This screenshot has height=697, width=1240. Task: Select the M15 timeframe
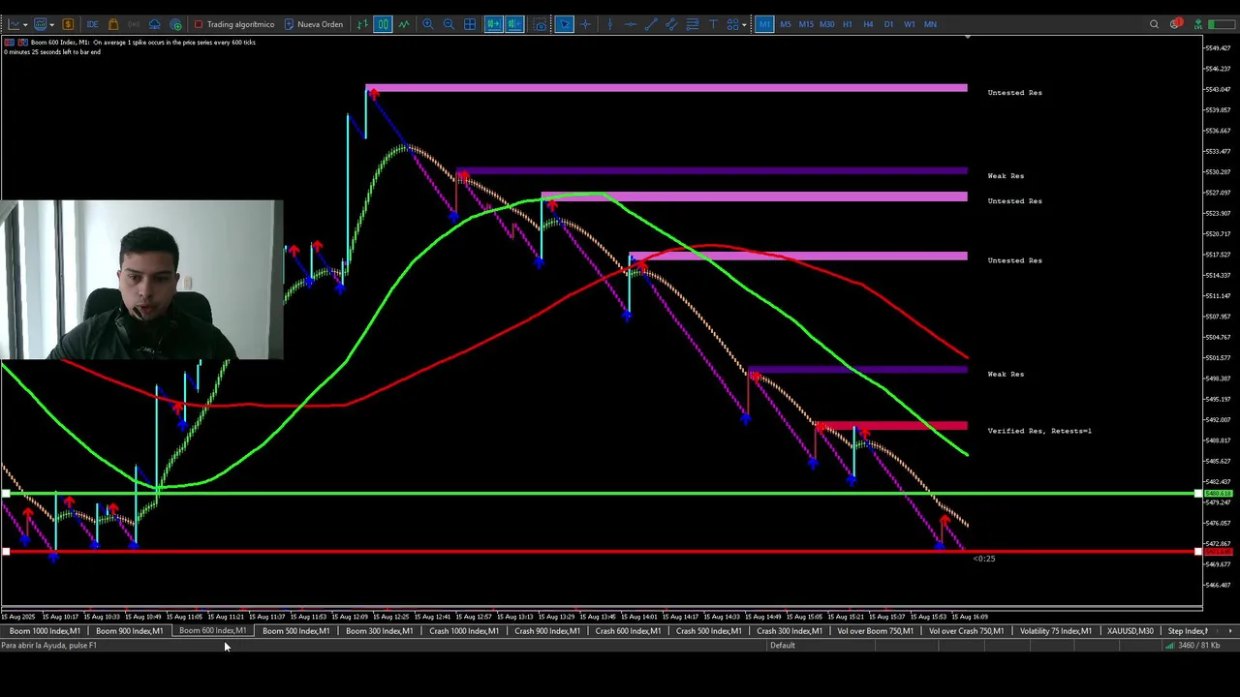[x=806, y=24]
